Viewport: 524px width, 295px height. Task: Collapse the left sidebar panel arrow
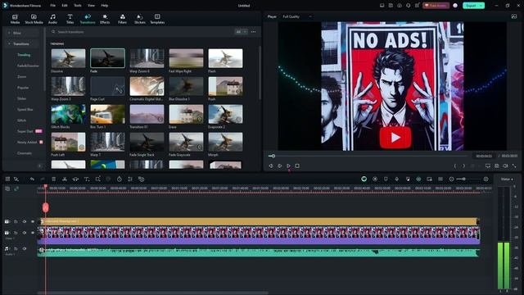click(x=40, y=166)
